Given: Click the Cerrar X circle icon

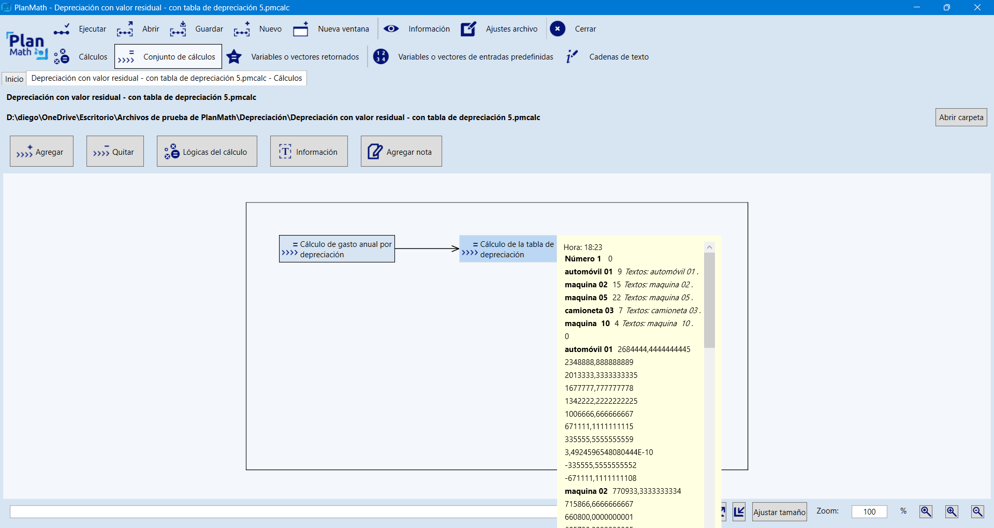Looking at the screenshot, I should pyautogui.click(x=558, y=29).
